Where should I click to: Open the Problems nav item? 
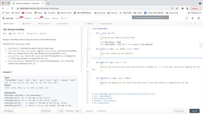(x=28, y=18)
